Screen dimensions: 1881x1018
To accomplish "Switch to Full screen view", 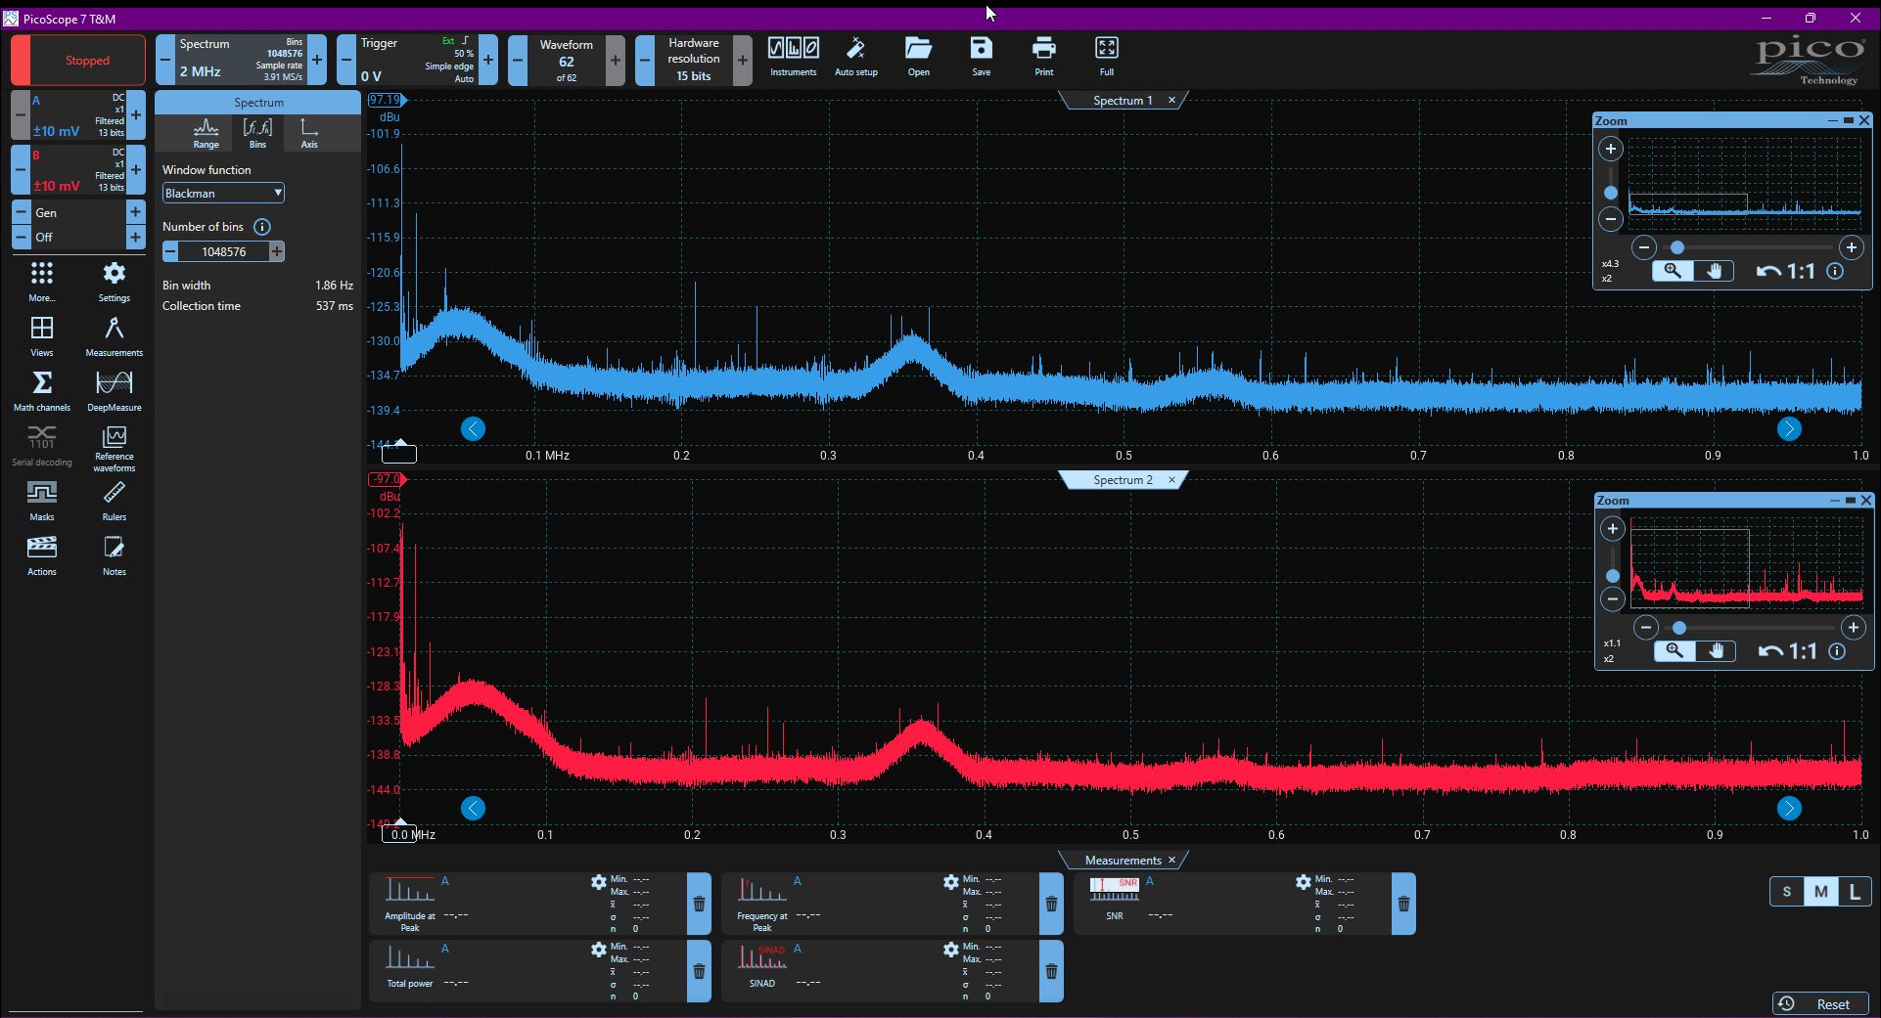I will [x=1107, y=57].
